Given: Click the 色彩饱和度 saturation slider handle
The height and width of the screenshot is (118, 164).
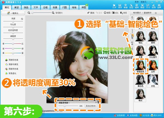Looking at the screenshot, I should [13, 33].
